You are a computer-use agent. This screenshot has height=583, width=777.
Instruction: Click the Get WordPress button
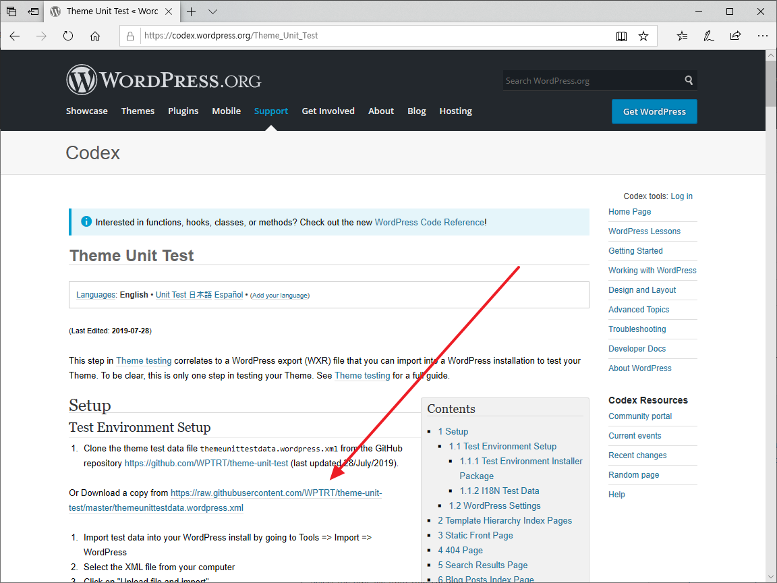(655, 111)
